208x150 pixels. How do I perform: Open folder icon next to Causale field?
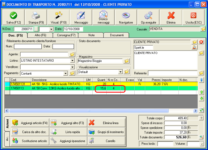[203, 29]
